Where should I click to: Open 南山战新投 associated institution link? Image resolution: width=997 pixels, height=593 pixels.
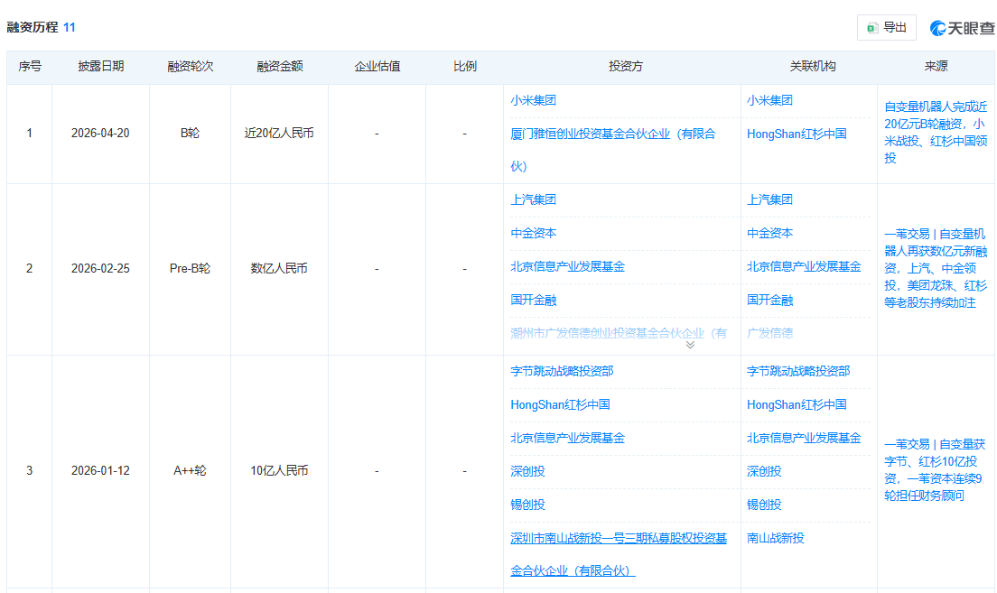click(x=775, y=539)
